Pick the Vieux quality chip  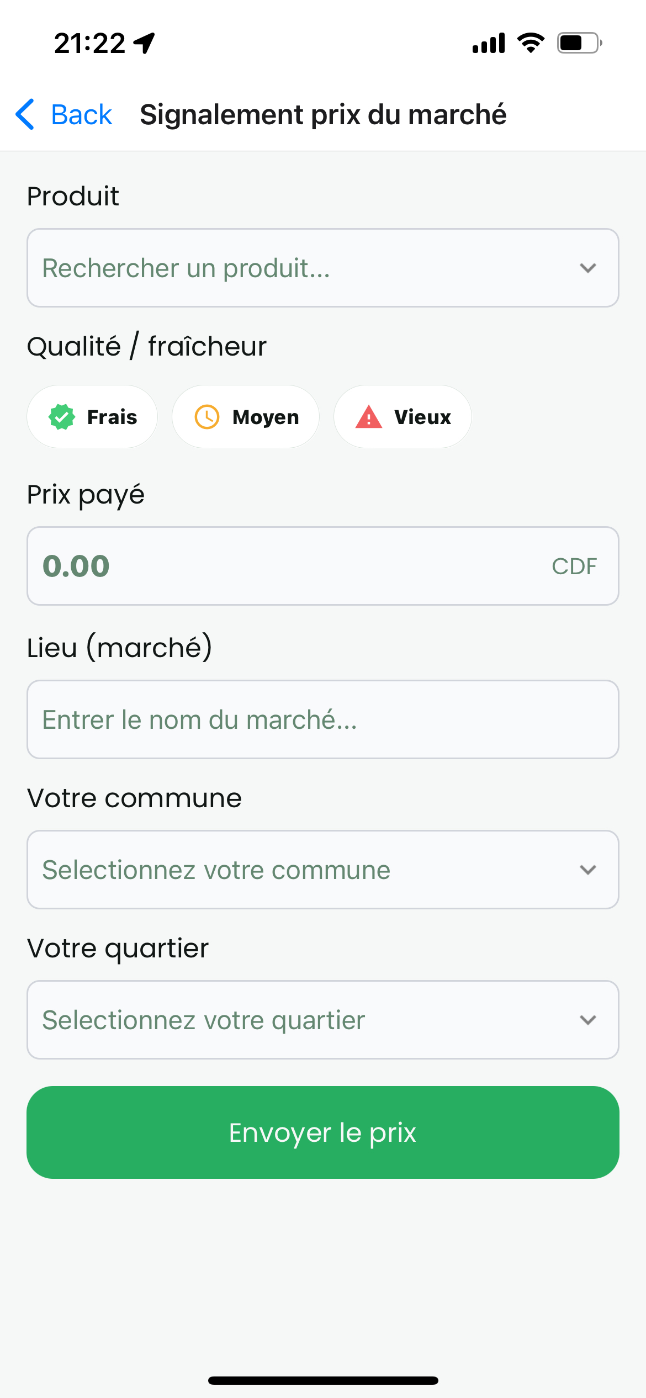click(403, 417)
